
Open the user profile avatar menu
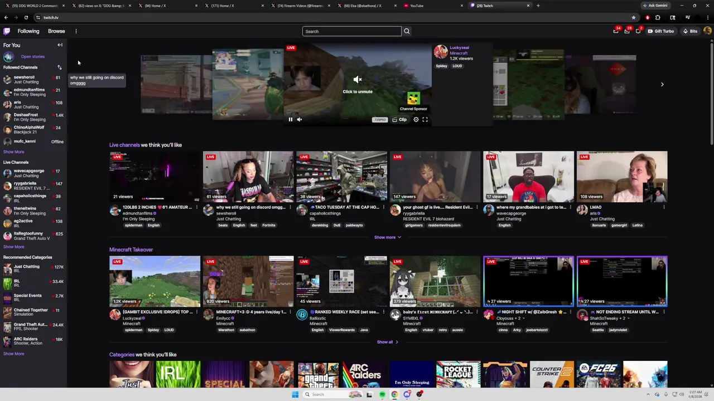[707, 31]
